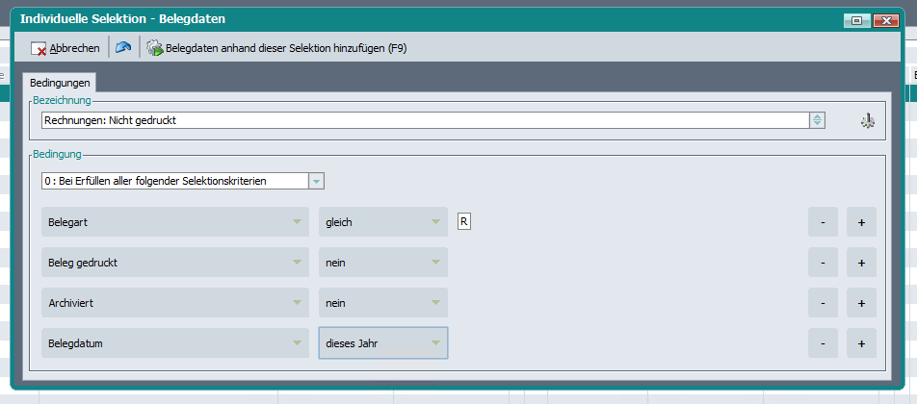Click the tool icon right of Bezeichnung
917x404 pixels.
coord(867,120)
